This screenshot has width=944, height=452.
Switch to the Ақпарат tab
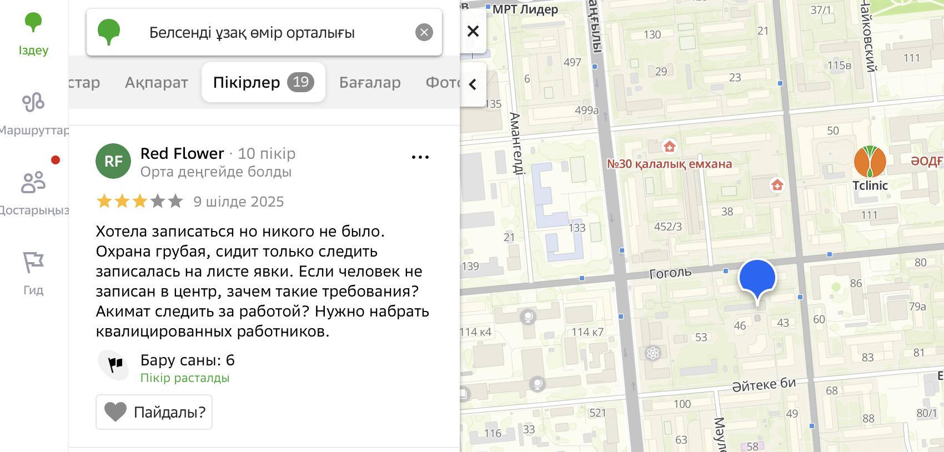156,83
